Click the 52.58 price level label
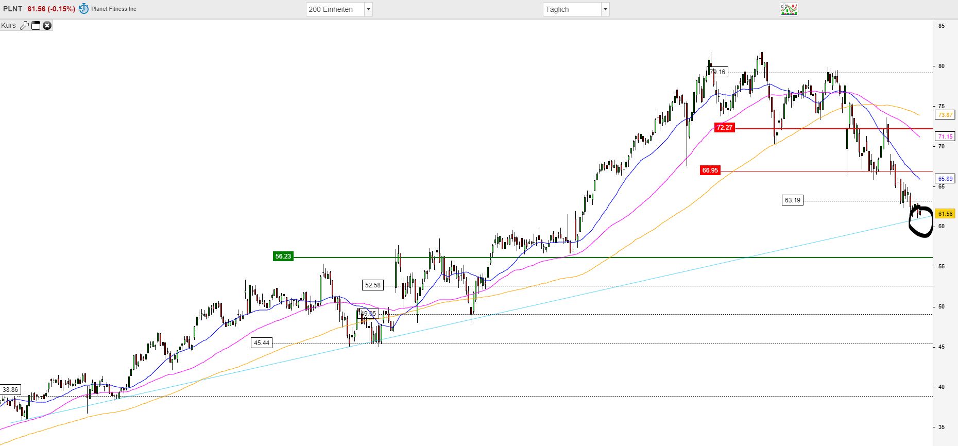 (x=373, y=285)
